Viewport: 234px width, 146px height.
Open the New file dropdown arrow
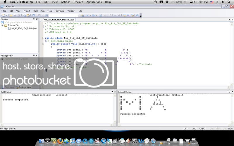(x=6, y=15)
